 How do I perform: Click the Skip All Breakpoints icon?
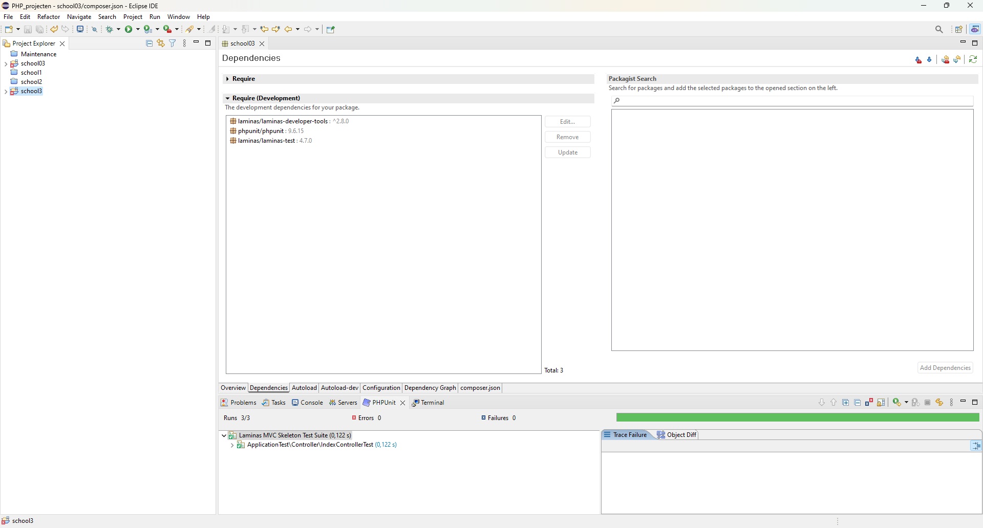coord(95,30)
